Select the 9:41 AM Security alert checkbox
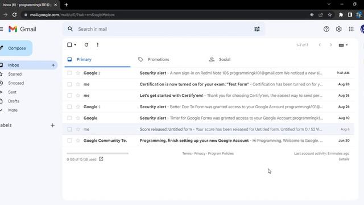Viewport: 364px width, 205px height. tap(69, 73)
